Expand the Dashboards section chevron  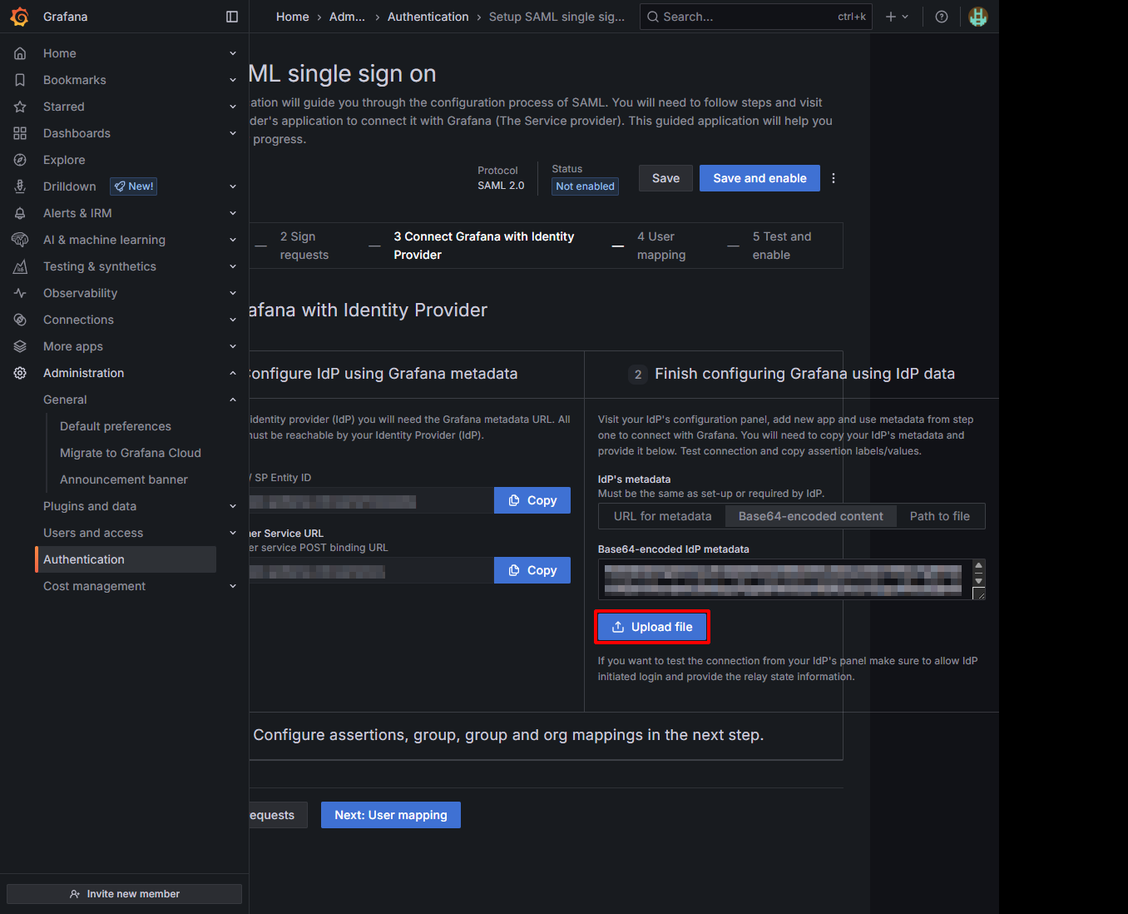pos(233,133)
